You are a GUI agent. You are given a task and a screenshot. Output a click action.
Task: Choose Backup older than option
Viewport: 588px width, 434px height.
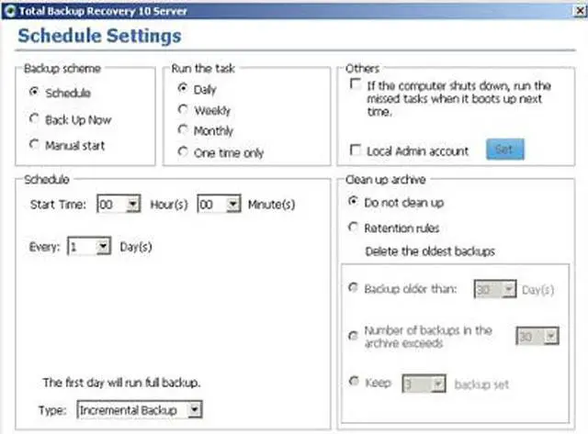click(x=354, y=289)
